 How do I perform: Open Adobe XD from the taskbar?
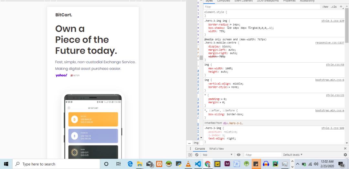[x=227, y=164]
